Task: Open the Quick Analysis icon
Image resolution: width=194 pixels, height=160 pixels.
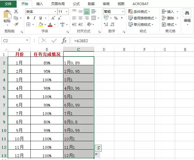Action: [x=98, y=148]
